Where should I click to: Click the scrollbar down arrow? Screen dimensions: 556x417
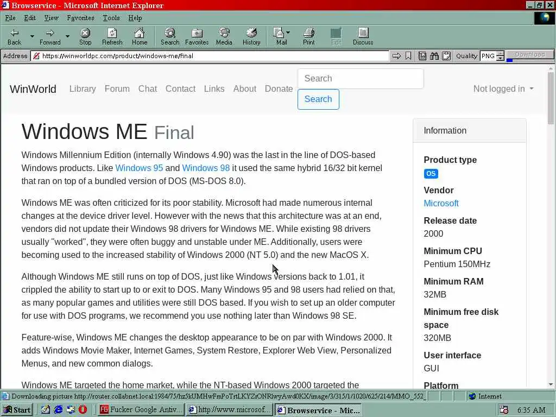pos(551,384)
